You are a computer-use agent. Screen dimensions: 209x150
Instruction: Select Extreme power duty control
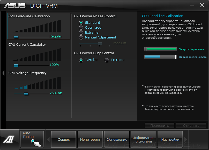coord(107,60)
